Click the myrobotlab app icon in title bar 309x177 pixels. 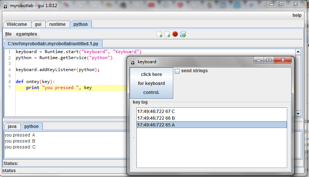(x=5, y=6)
